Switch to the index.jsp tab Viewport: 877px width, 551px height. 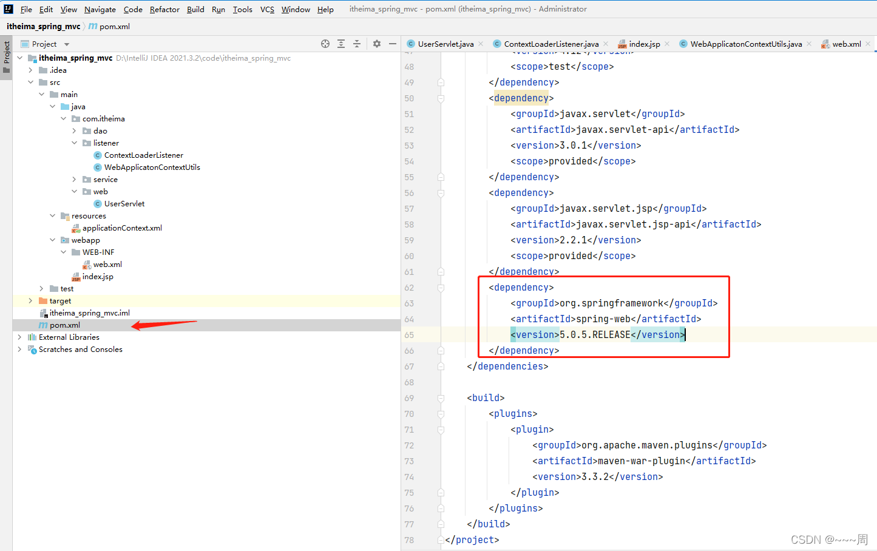[644, 44]
